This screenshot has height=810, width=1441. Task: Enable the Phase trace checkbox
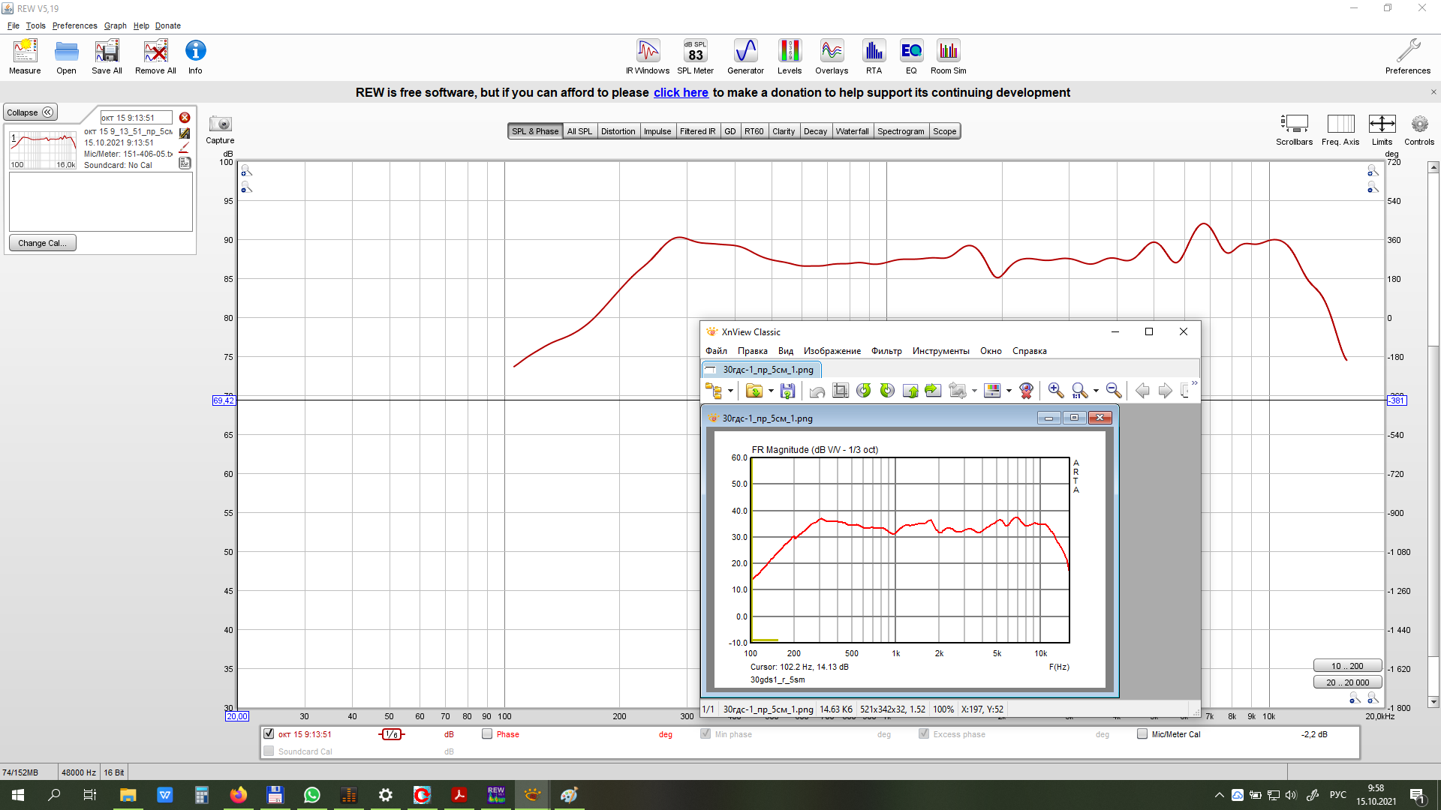(x=487, y=734)
